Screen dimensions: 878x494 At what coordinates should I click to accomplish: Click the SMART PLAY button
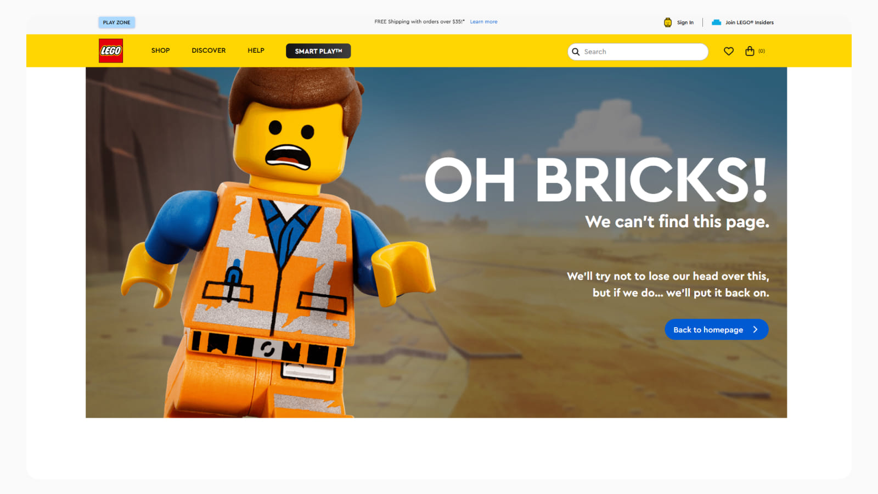pos(318,50)
